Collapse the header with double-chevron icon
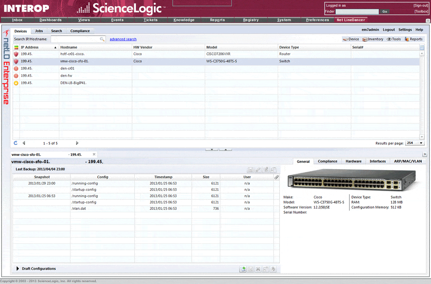This screenshot has height=284, width=431. 427,20
